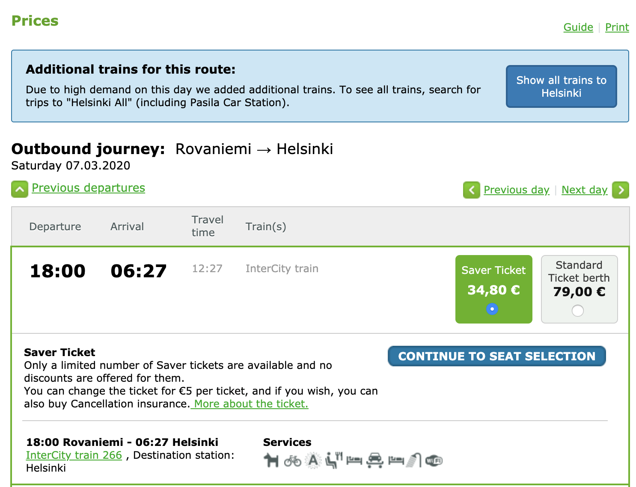Click the green right chevron for next day
The height and width of the screenshot is (487, 636).
(x=621, y=190)
